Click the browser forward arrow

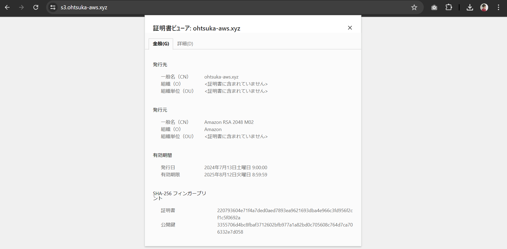21,7
